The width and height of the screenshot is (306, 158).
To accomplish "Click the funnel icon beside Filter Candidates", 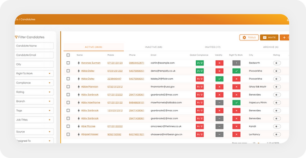I will click(16, 37).
